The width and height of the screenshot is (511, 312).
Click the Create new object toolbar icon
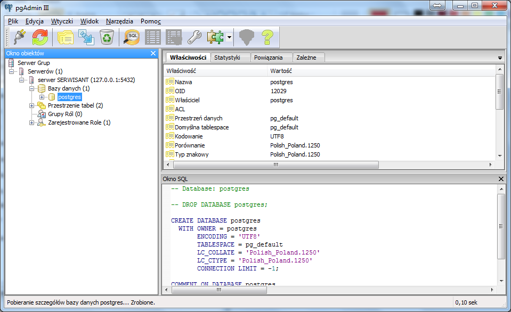86,37
